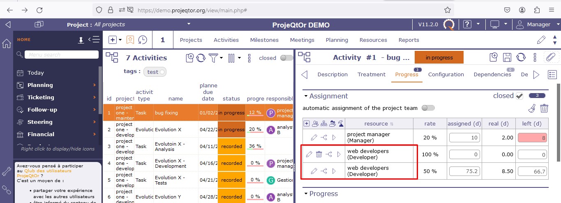Click the Menu search input field
Image resolution: width=561 pixels, height=203 pixels.
click(62, 55)
